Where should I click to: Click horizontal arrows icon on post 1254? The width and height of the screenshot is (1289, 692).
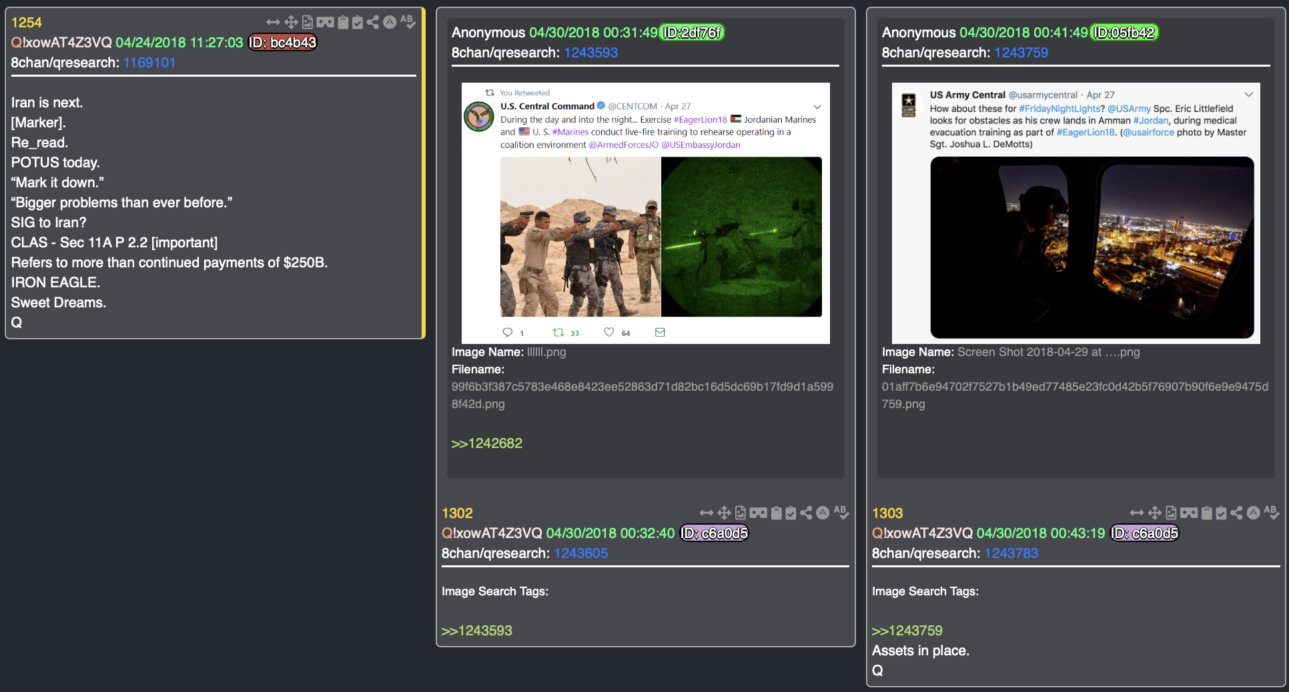(x=273, y=22)
